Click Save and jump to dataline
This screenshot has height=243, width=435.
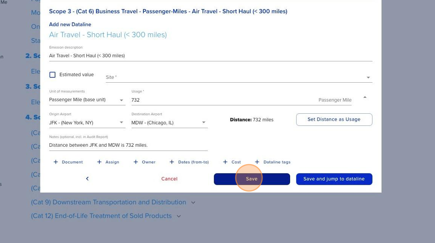pyautogui.click(x=334, y=179)
